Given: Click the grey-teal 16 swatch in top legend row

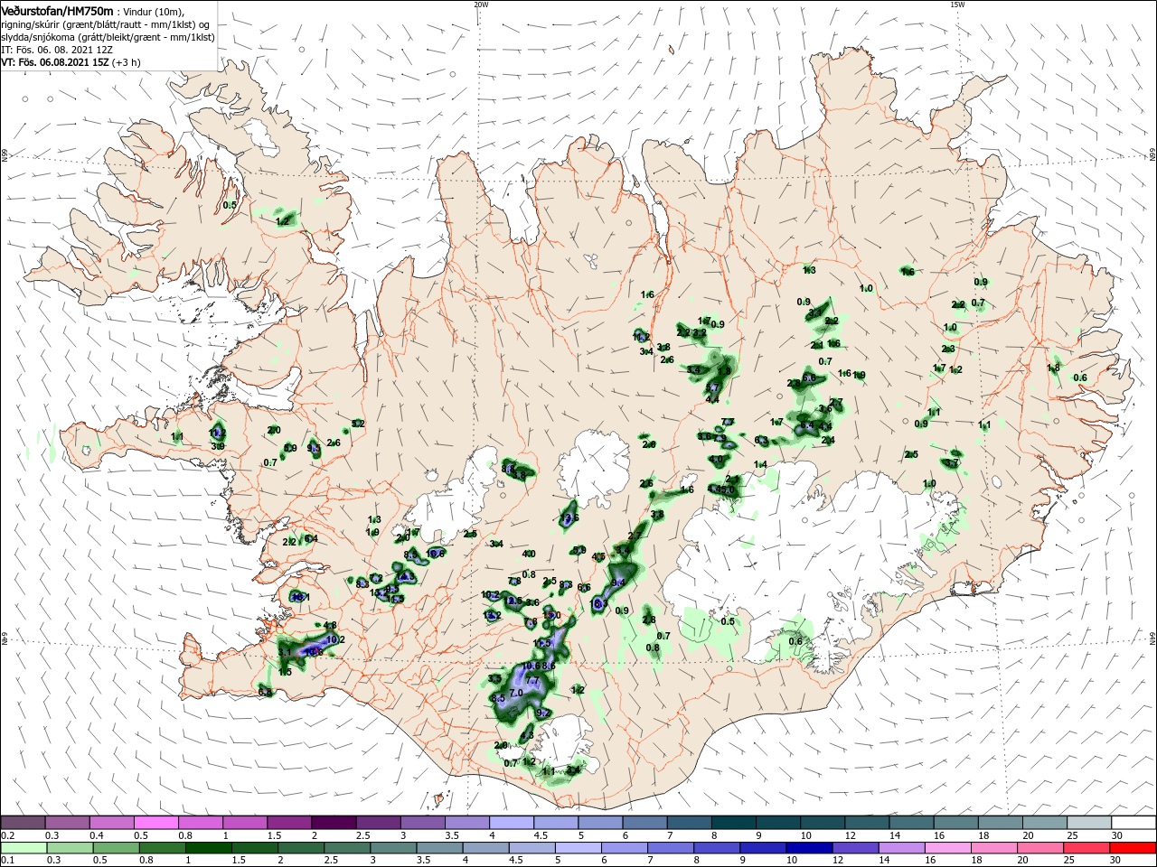Looking at the screenshot, I should coord(956,823).
